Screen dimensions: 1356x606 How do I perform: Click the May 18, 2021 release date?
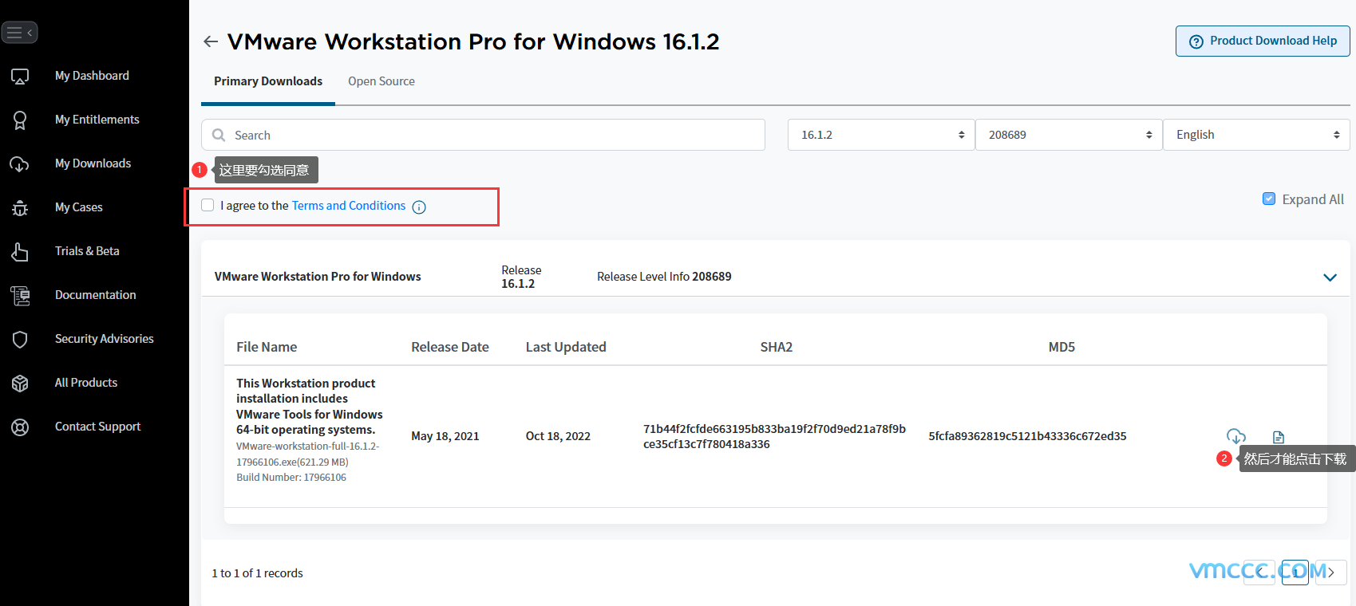(x=445, y=436)
